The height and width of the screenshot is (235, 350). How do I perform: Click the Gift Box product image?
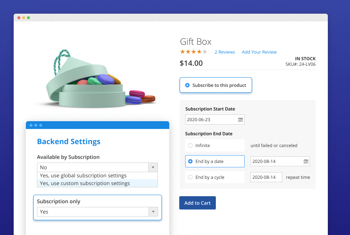click(x=98, y=78)
